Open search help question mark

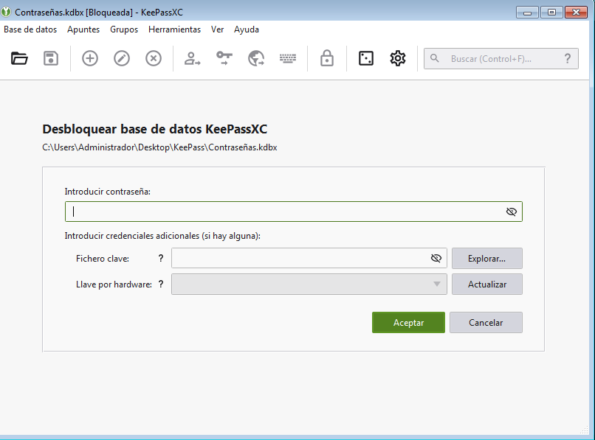coord(568,58)
